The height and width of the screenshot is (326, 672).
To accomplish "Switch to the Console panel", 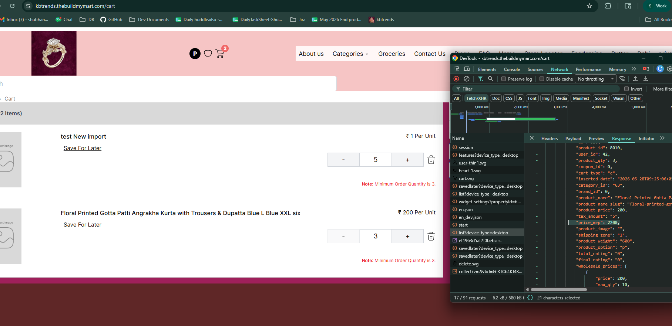I will click(x=512, y=69).
